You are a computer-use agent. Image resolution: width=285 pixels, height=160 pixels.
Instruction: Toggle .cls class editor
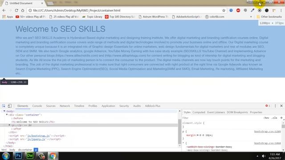[x=274, y=118]
